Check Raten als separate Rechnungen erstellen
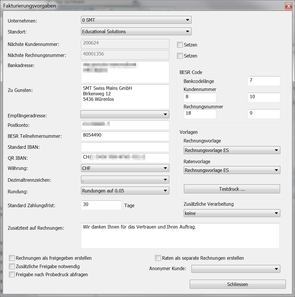The image size is (295, 297). tap(158, 258)
